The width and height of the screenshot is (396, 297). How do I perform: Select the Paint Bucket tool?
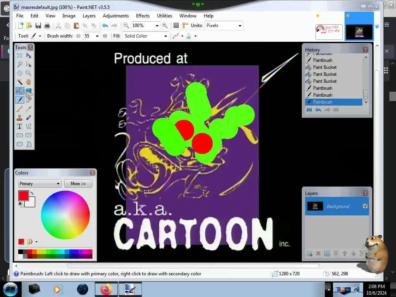tap(19, 90)
